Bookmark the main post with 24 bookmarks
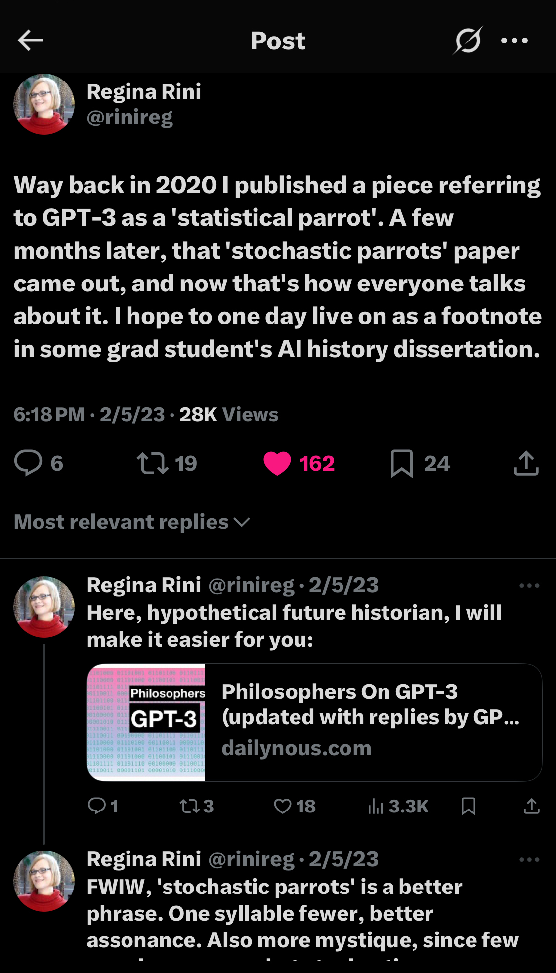This screenshot has width=556, height=973. 401,463
